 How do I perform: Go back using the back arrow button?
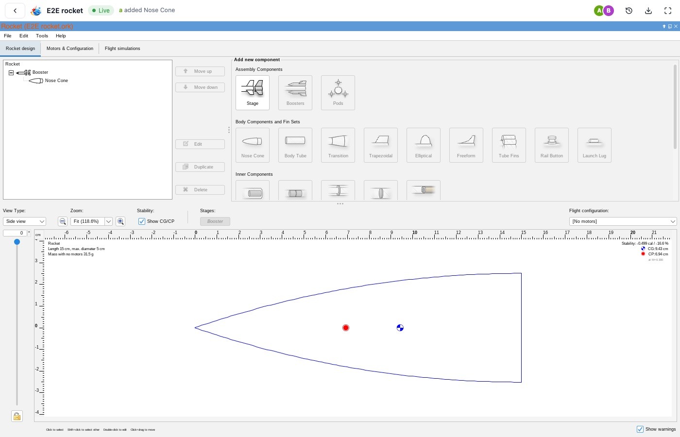click(x=15, y=11)
